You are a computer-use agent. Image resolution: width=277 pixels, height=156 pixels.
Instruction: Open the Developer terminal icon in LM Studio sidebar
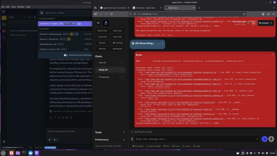4,24
